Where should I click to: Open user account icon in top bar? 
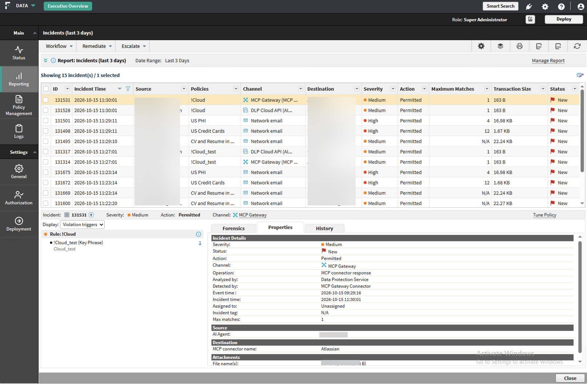[581, 7]
